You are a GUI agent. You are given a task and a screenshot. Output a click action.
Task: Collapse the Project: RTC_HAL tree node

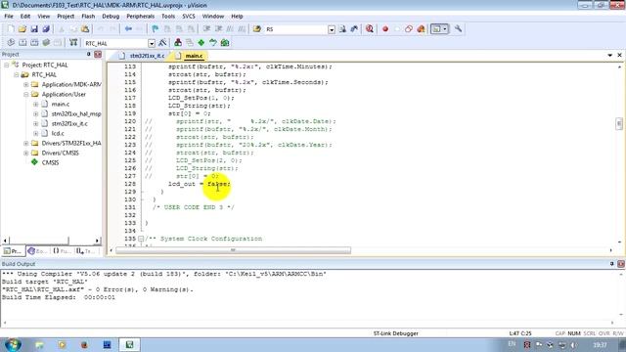(7, 65)
